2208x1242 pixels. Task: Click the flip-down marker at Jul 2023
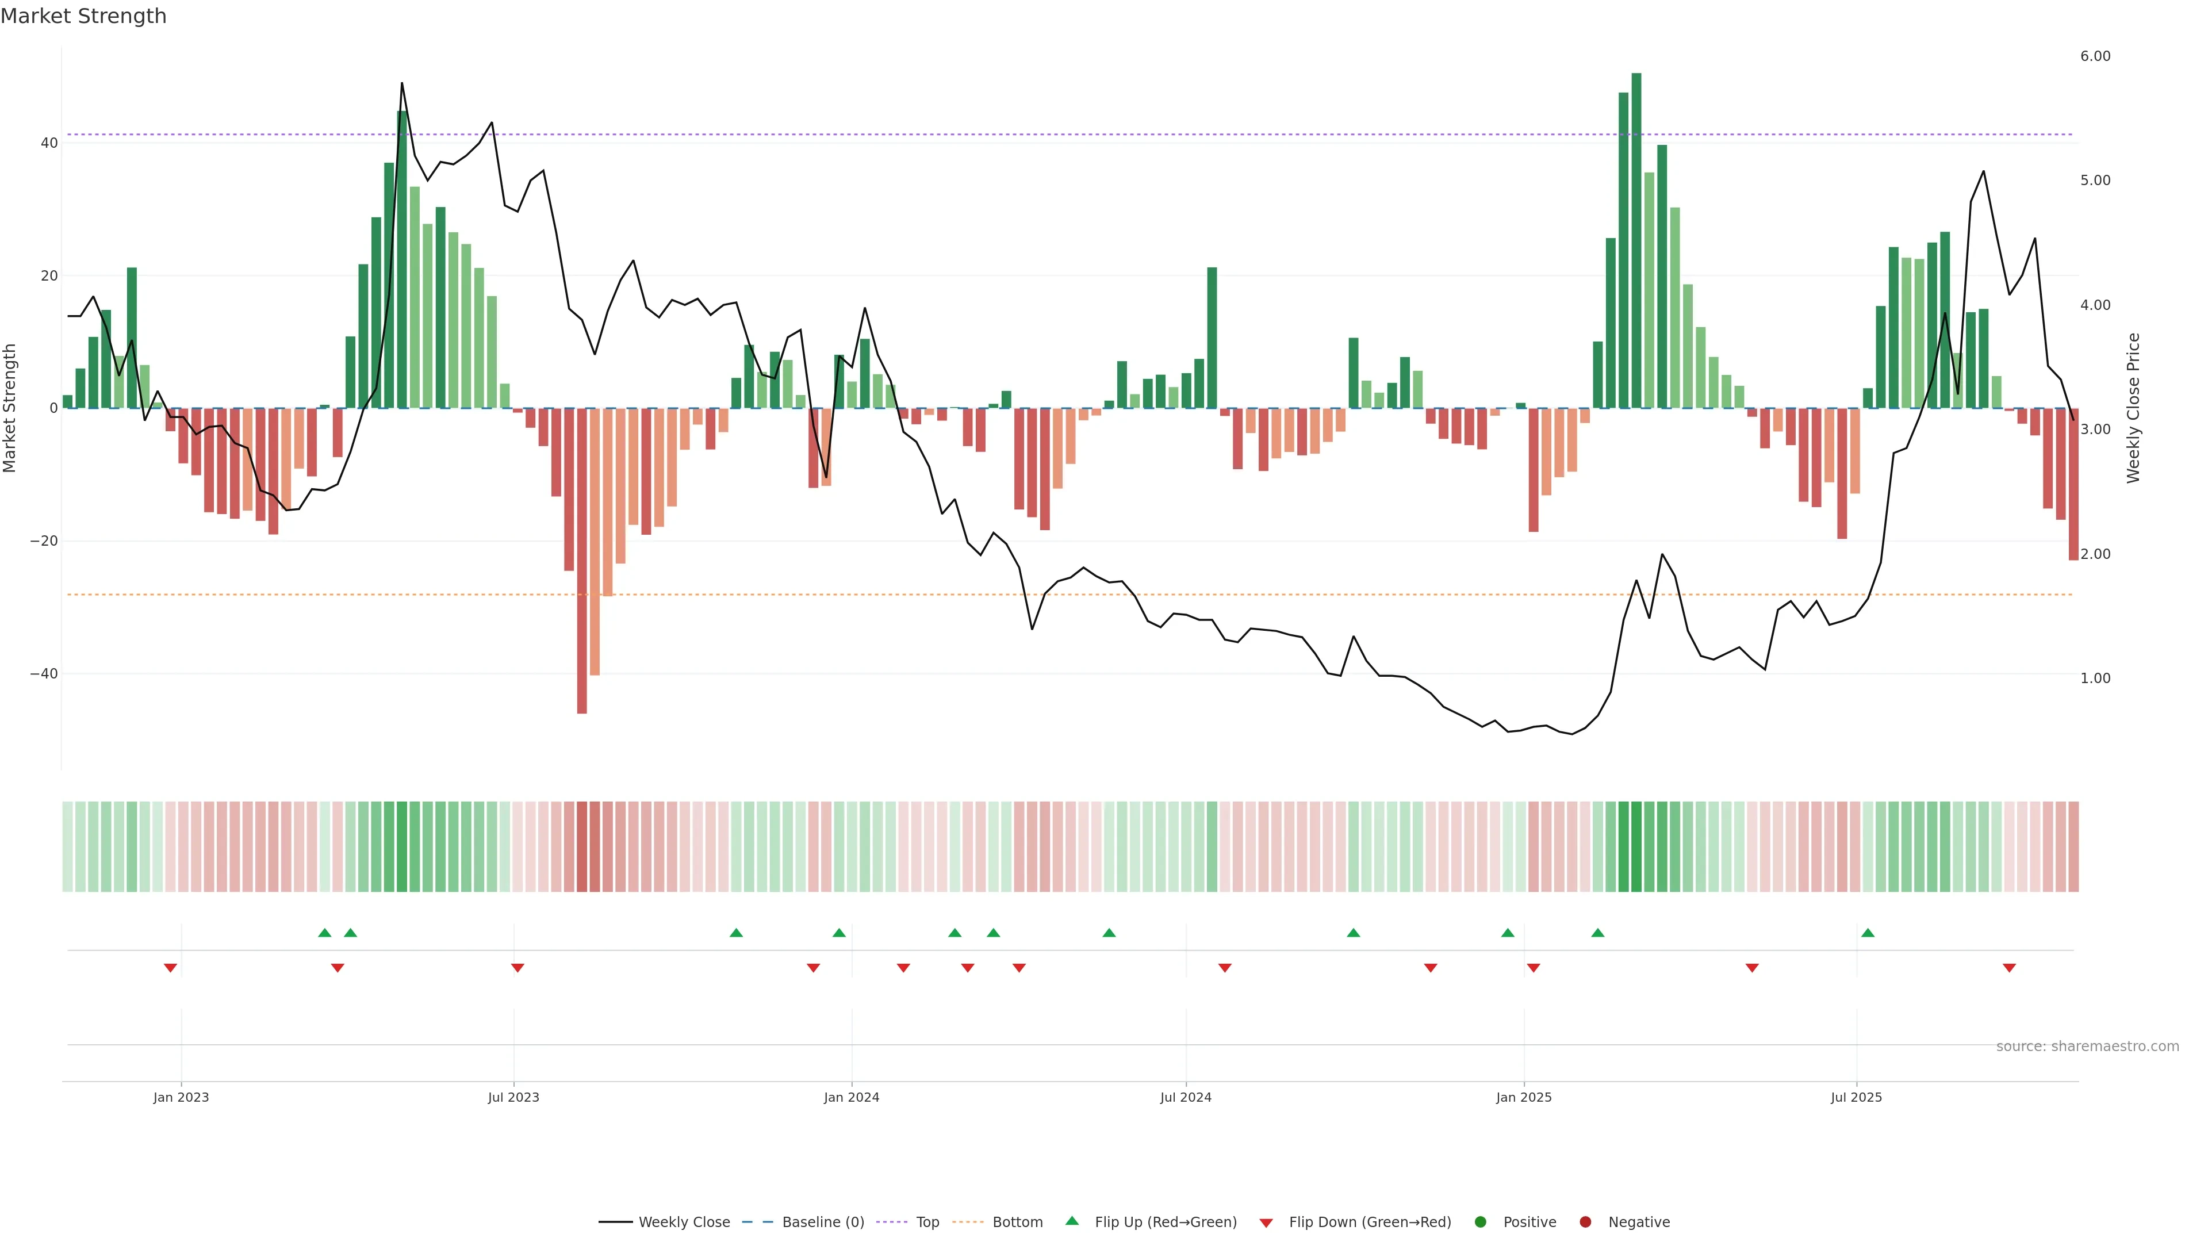click(517, 968)
